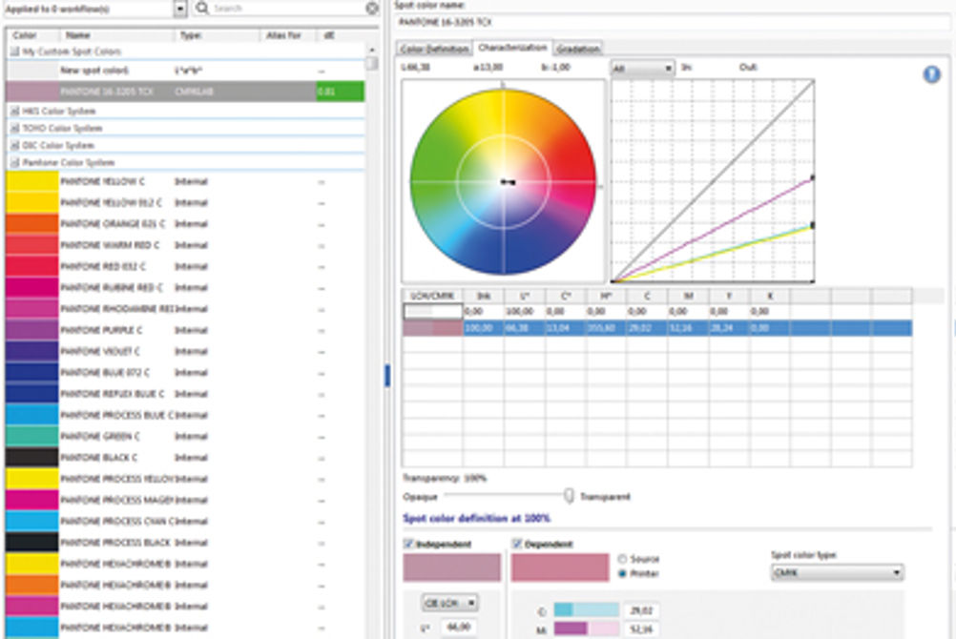Switch to the Gradation tab

pyautogui.click(x=577, y=49)
